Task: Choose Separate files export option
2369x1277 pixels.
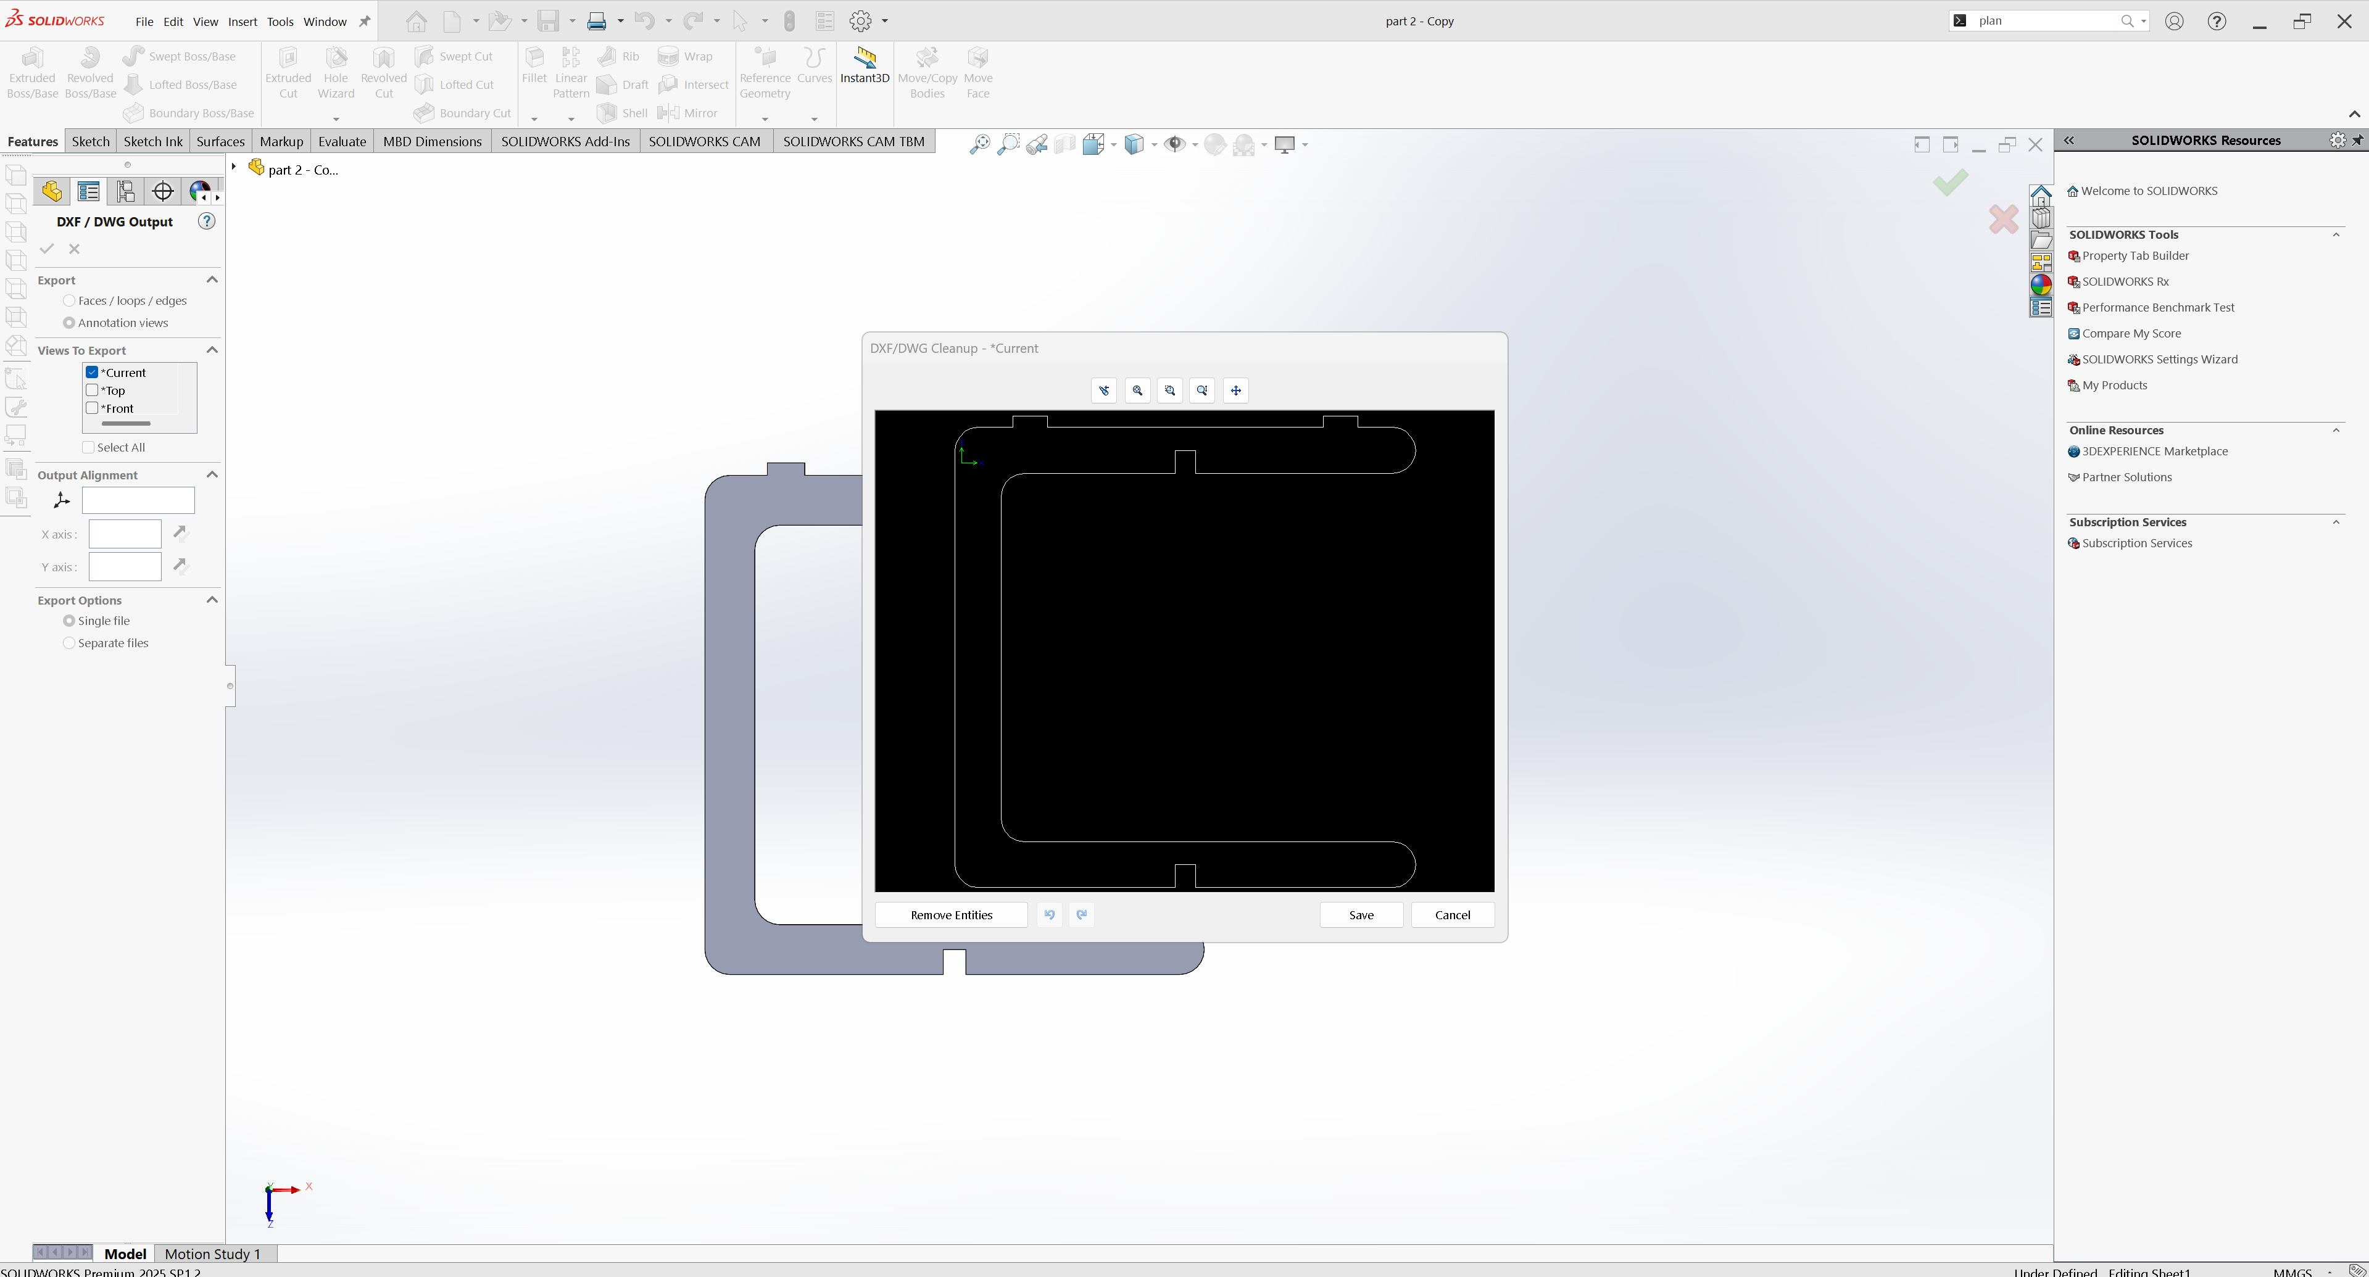Action: pos(69,643)
